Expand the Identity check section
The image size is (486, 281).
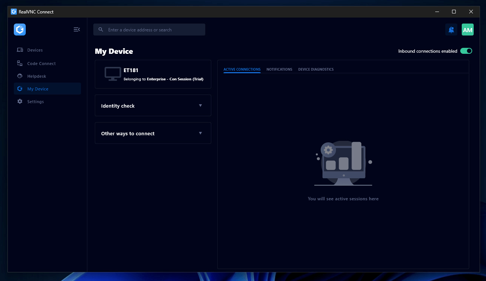pyautogui.click(x=153, y=105)
